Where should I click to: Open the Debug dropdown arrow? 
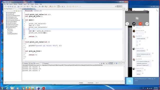coord(41,6)
